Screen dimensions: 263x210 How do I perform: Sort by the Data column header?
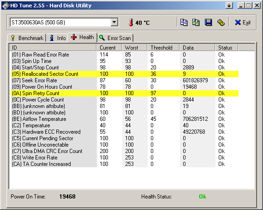[197, 48]
